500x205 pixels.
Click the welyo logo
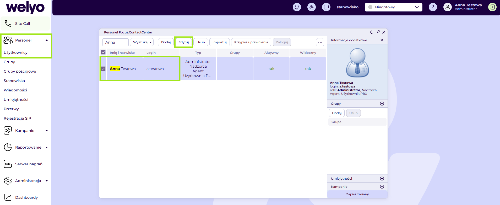(25, 7)
